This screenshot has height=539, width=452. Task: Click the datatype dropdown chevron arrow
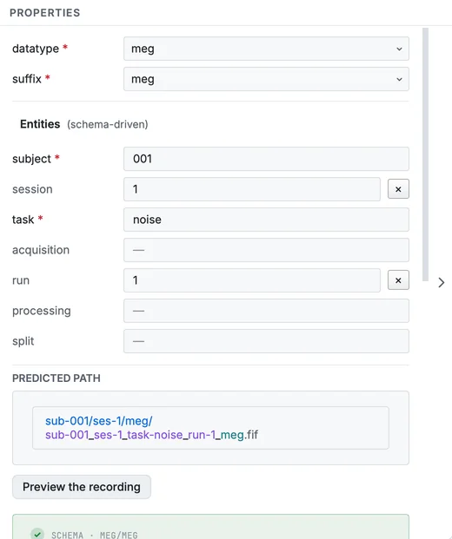tap(399, 49)
